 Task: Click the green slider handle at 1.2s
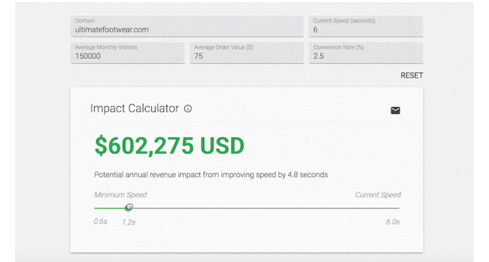(x=128, y=208)
